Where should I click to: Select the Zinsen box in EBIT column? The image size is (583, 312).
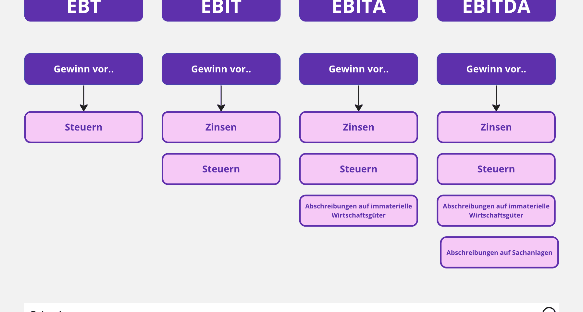click(221, 127)
